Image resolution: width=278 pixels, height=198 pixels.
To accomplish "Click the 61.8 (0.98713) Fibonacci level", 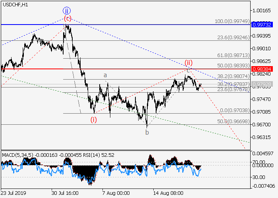I will tap(235, 55).
